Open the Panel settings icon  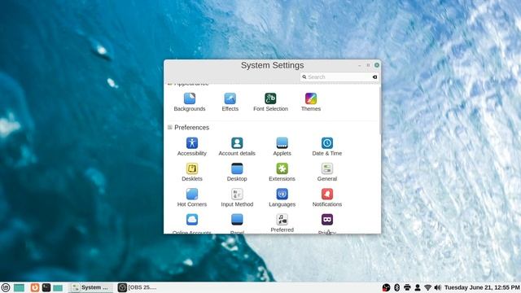pyautogui.click(x=237, y=220)
